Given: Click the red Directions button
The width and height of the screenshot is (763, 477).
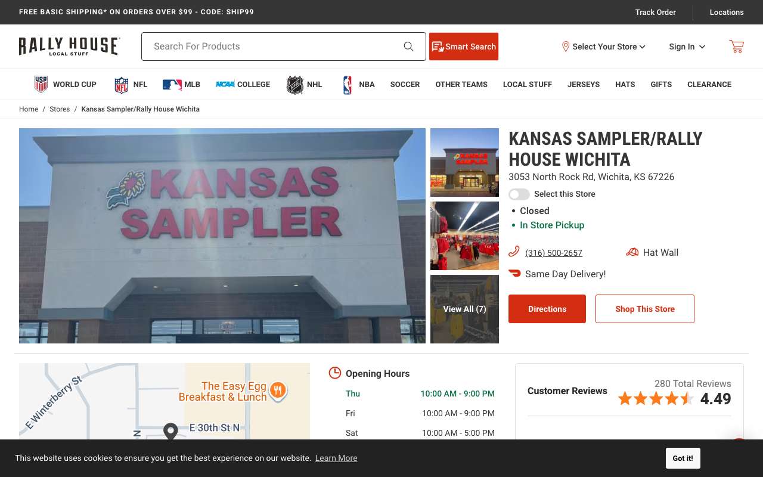Looking at the screenshot, I should (x=547, y=309).
